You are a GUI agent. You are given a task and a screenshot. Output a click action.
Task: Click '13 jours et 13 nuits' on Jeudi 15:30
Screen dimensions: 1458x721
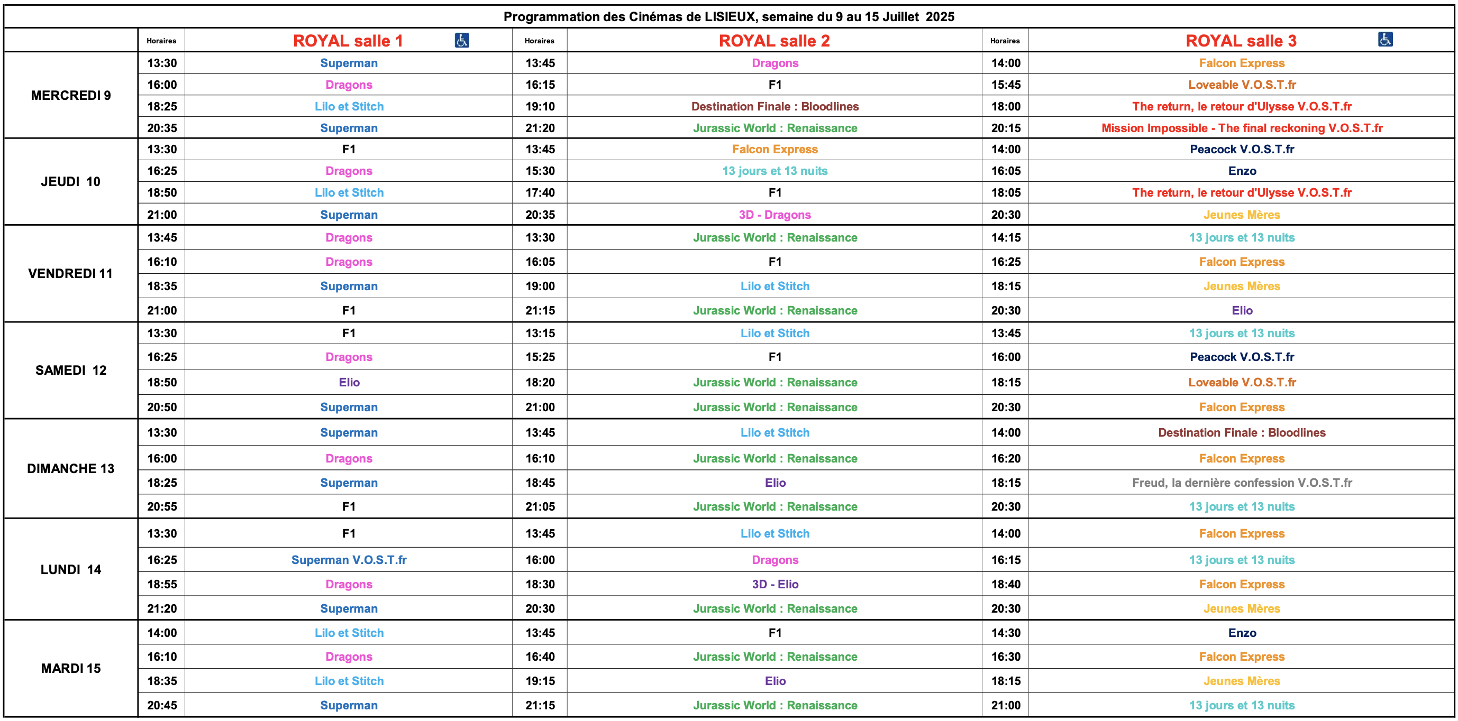(775, 171)
